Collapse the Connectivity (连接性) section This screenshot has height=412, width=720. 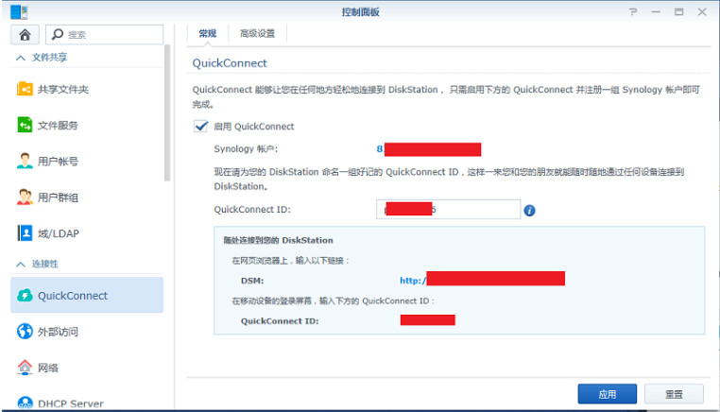20,264
